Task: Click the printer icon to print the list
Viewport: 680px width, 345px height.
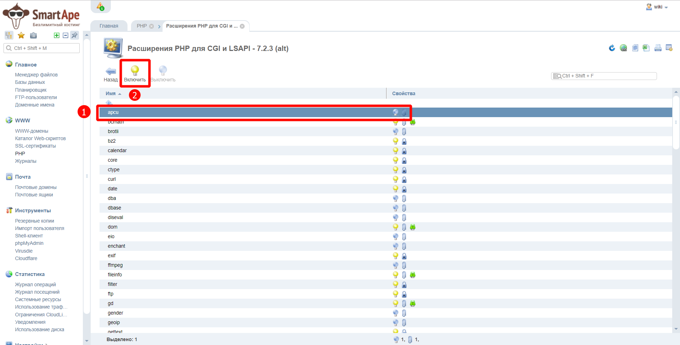Action: coord(658,48)
